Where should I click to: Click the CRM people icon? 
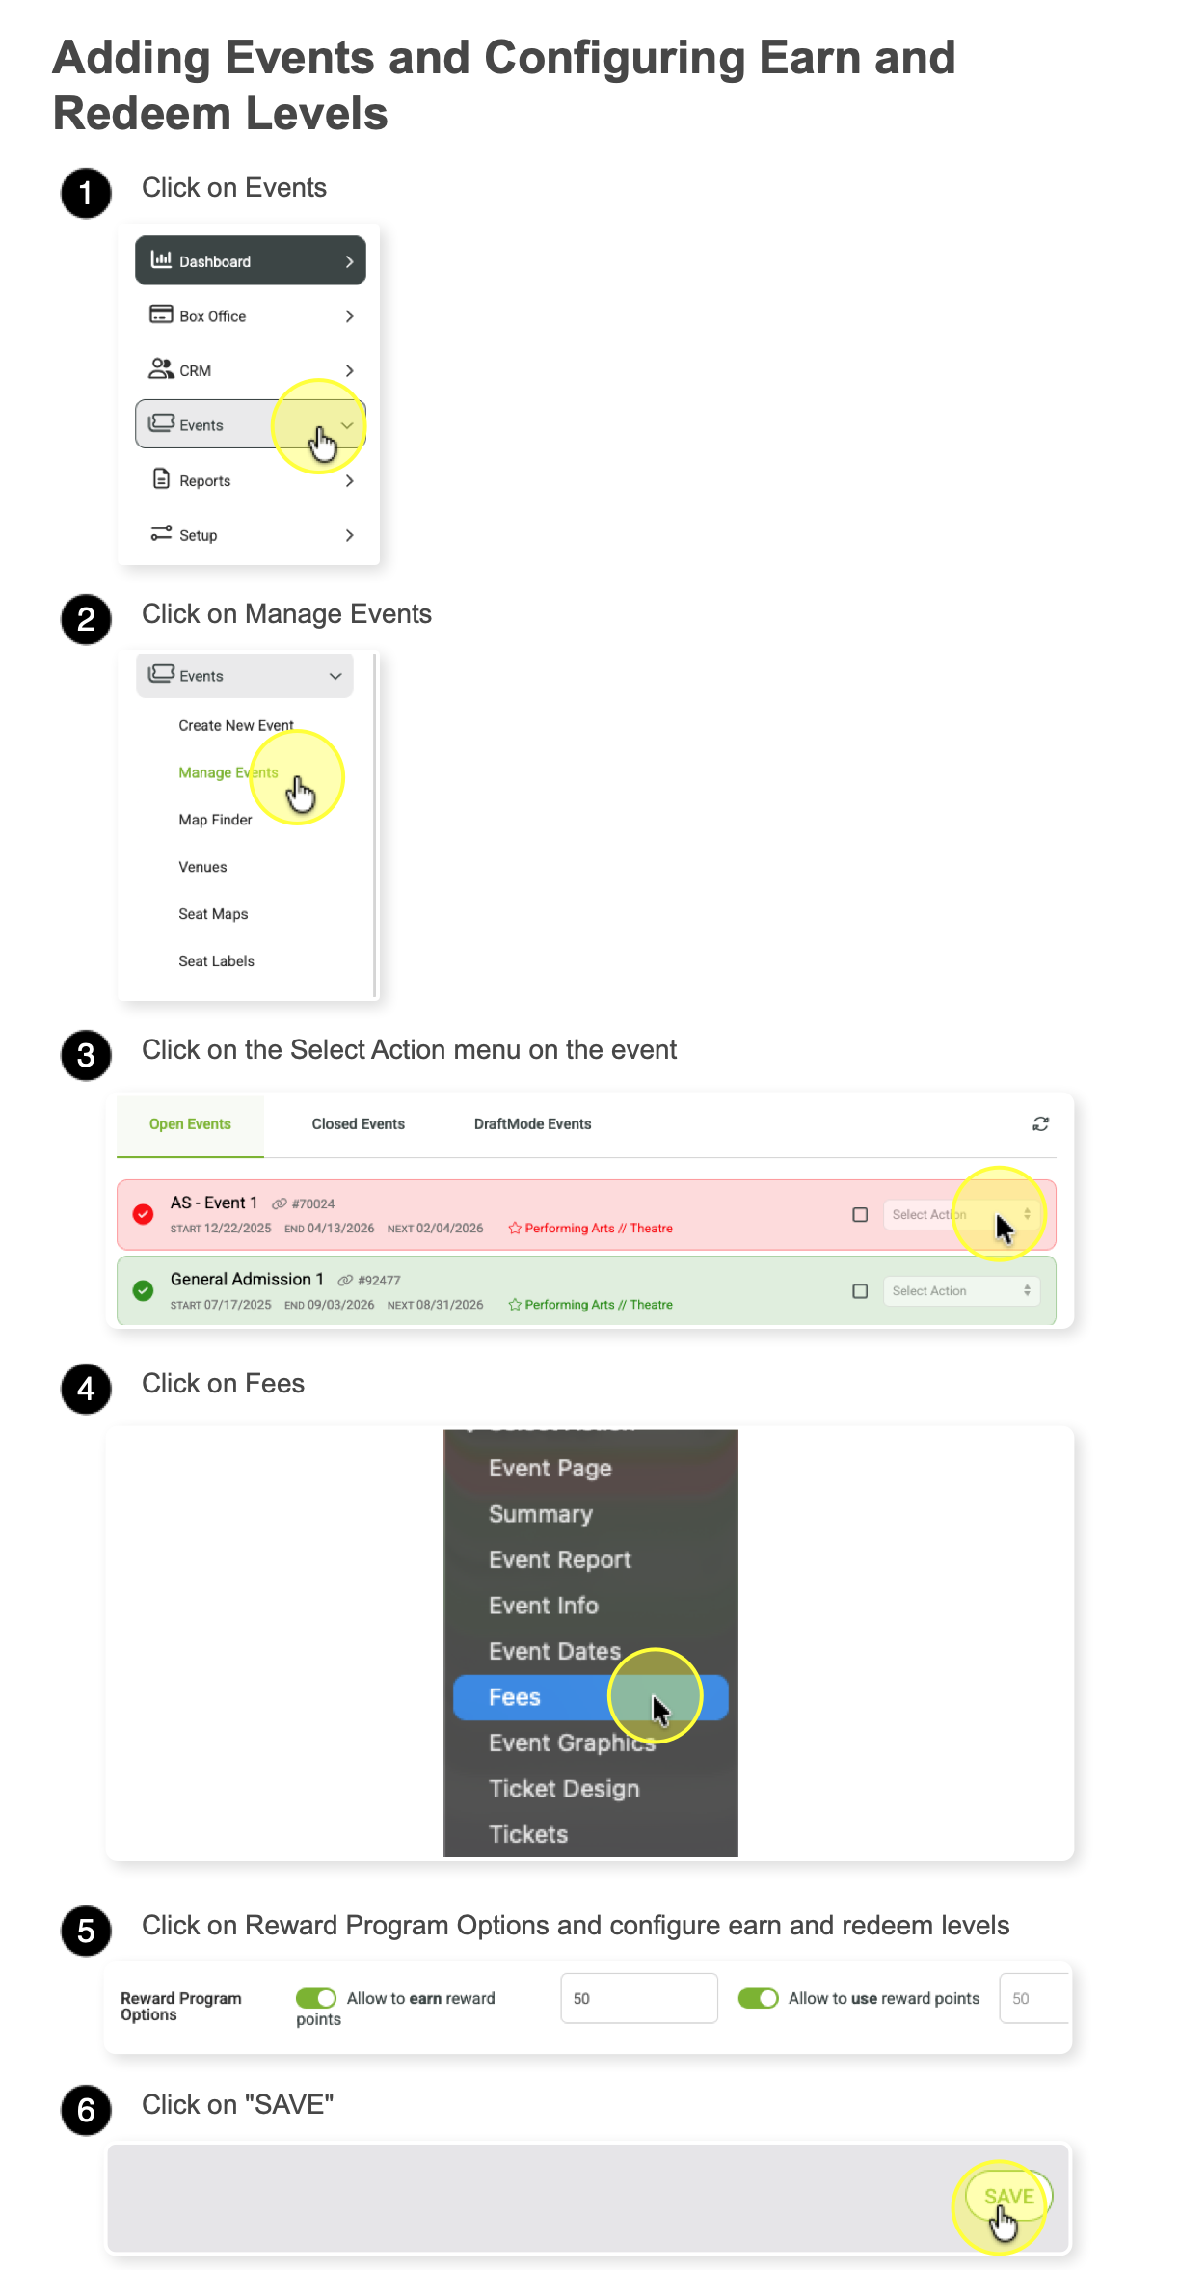161,369
